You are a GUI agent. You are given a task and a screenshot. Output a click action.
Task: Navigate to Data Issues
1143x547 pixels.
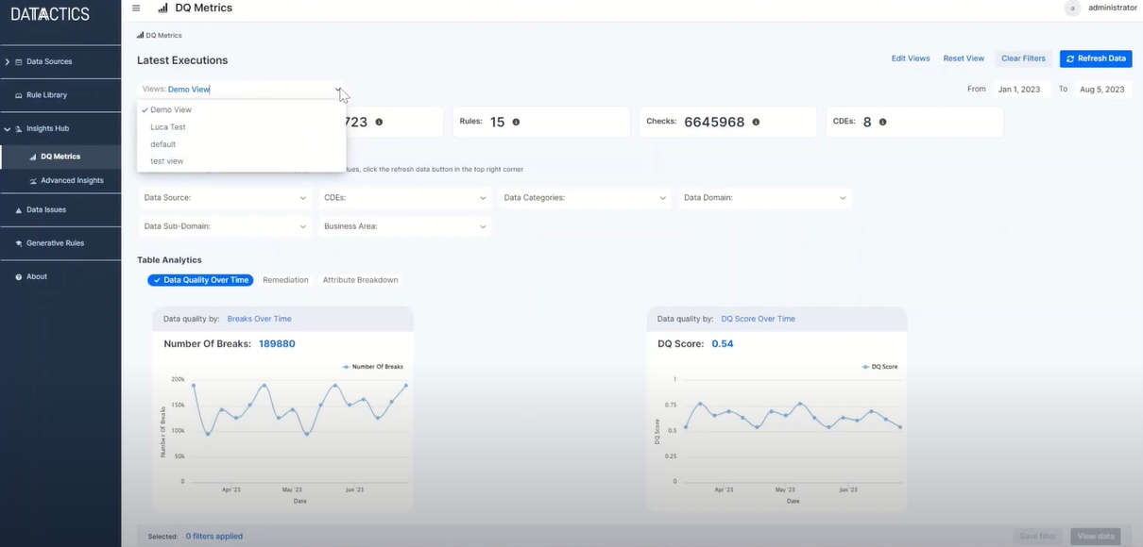[x=43, y=209]
